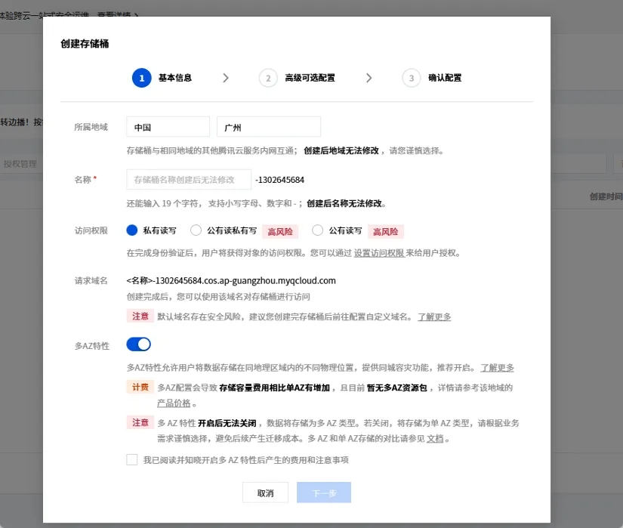Screen dimensions: 623x528
Task: Open the 广州 city dropdown
Action: (268, 126)
